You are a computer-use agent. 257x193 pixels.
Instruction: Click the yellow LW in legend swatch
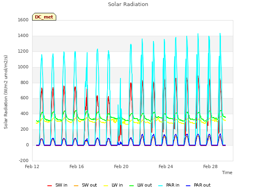[x=106, y=186]
